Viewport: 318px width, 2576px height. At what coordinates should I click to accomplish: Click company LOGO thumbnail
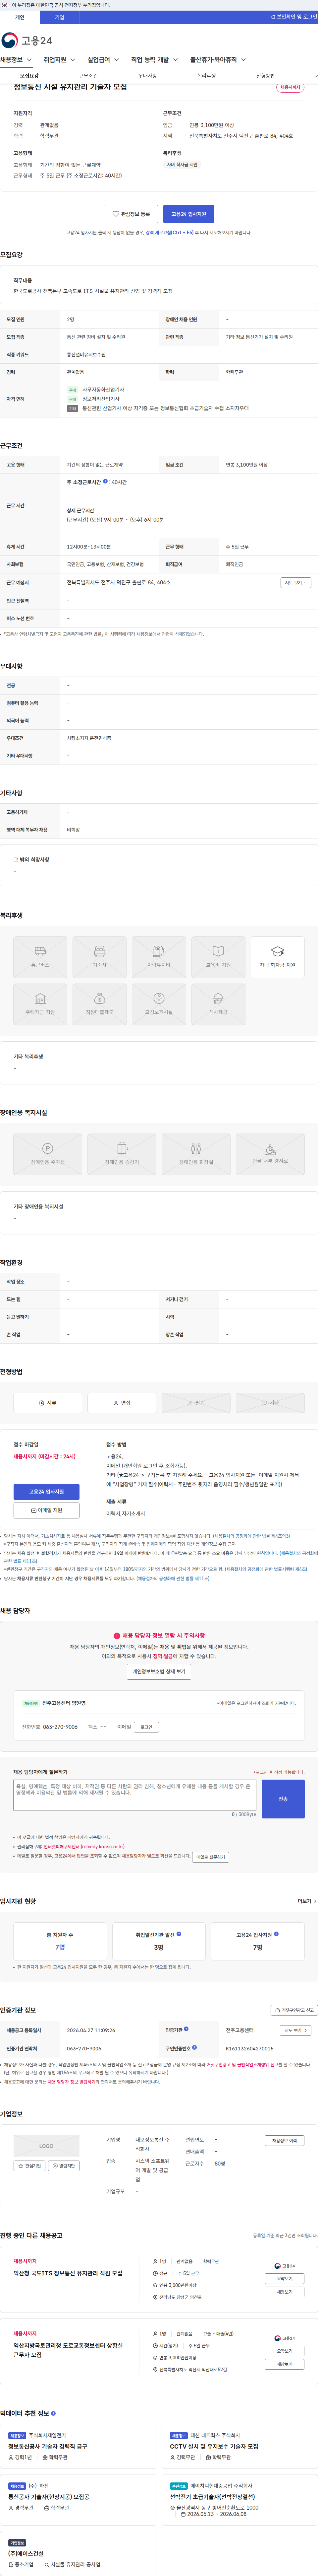[x=46, y=2146]
